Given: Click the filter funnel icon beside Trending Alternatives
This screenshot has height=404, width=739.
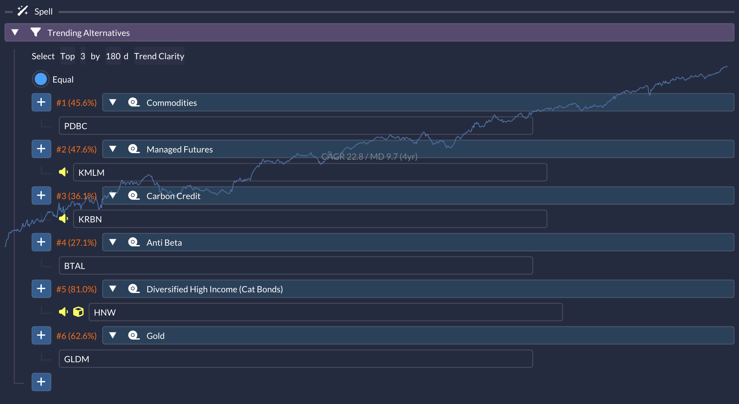Looking at the screenshot, I should point(35,32).
